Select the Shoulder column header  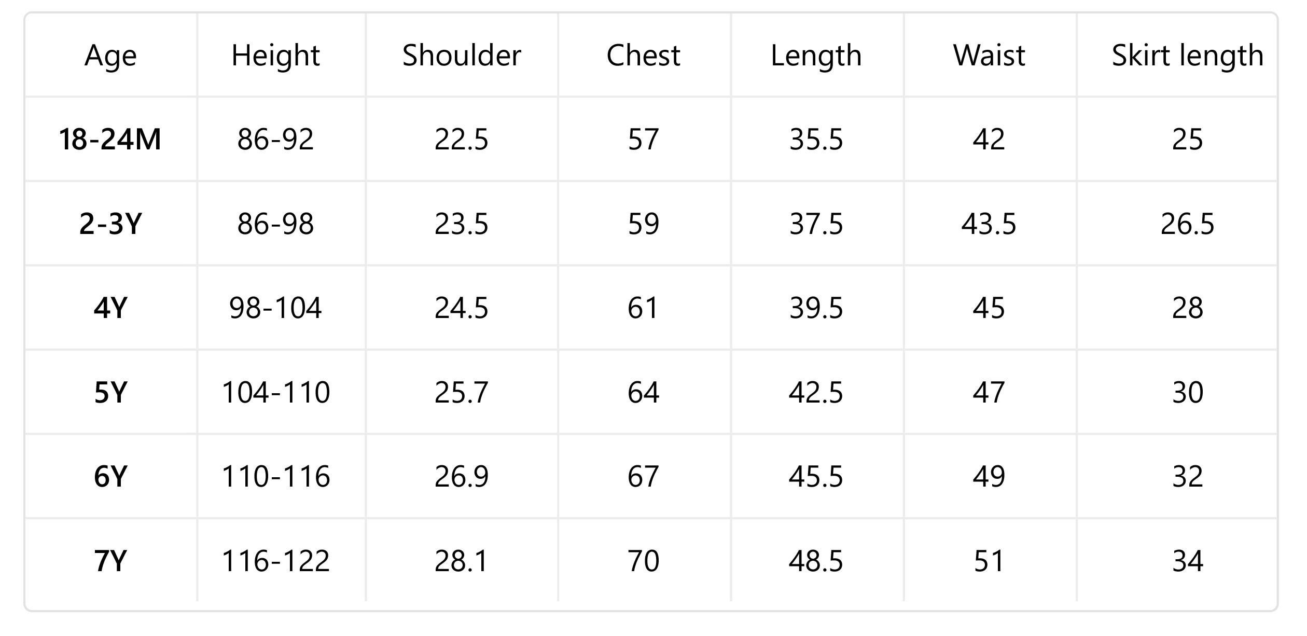(x=462, y=56)
